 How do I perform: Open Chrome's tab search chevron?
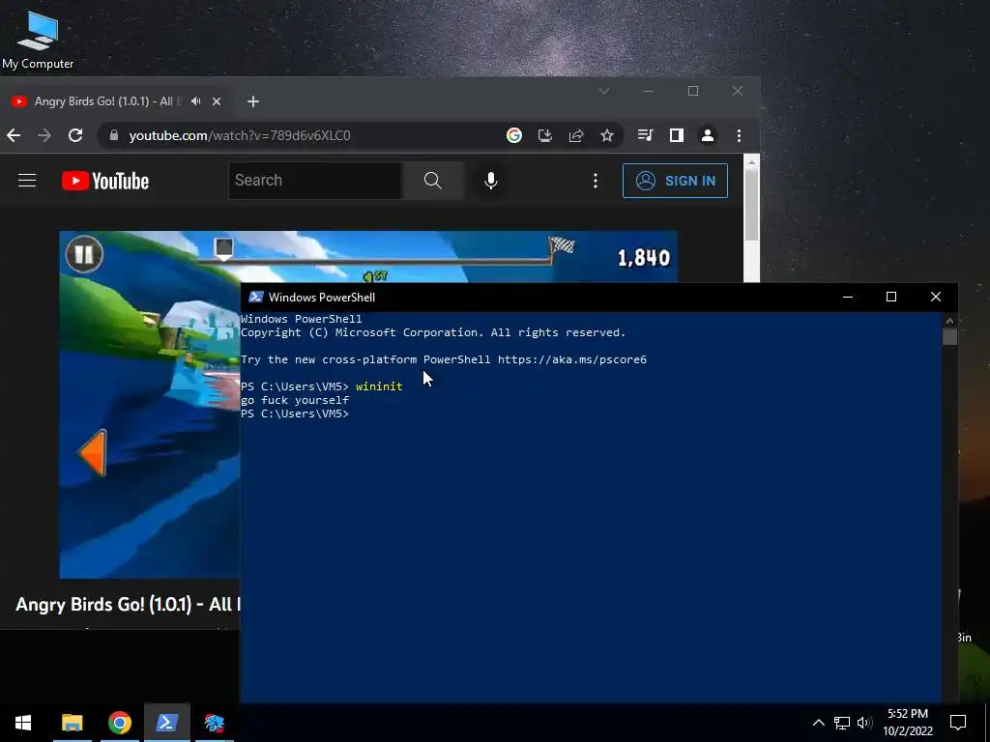[604, 91]
